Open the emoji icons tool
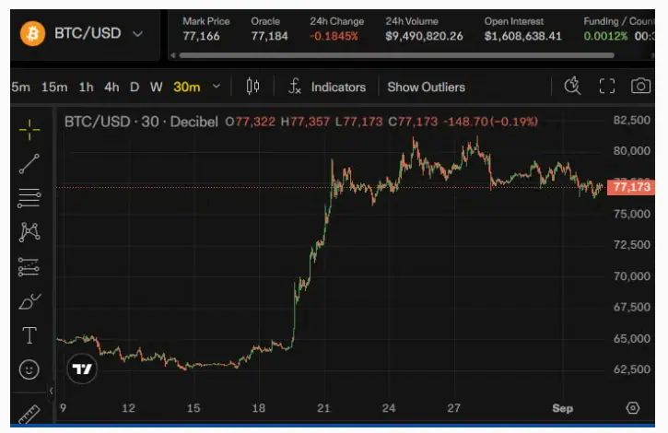Image resolution: width=668 pixels, height=433 pixels. (x=29, y=369)
